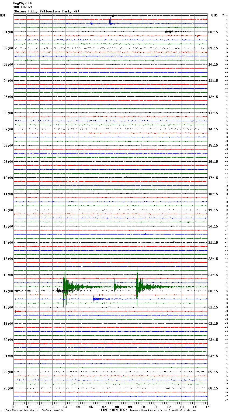Click the "MST" timezone label
Screen dimensions: 229x414
pos(3,15)
